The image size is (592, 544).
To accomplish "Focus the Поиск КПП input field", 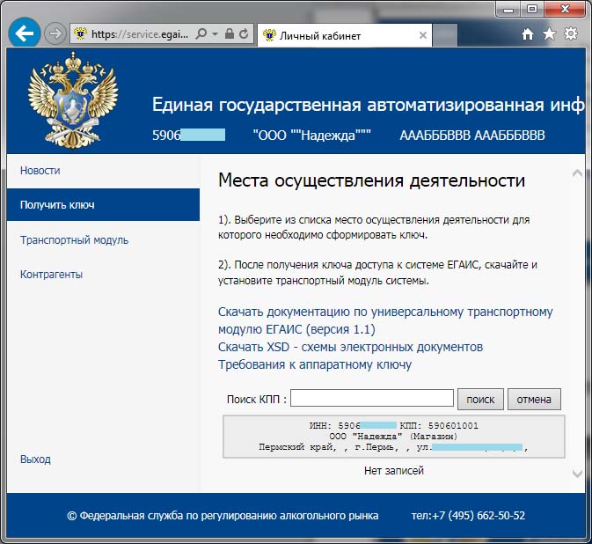I will pos(372,398).
